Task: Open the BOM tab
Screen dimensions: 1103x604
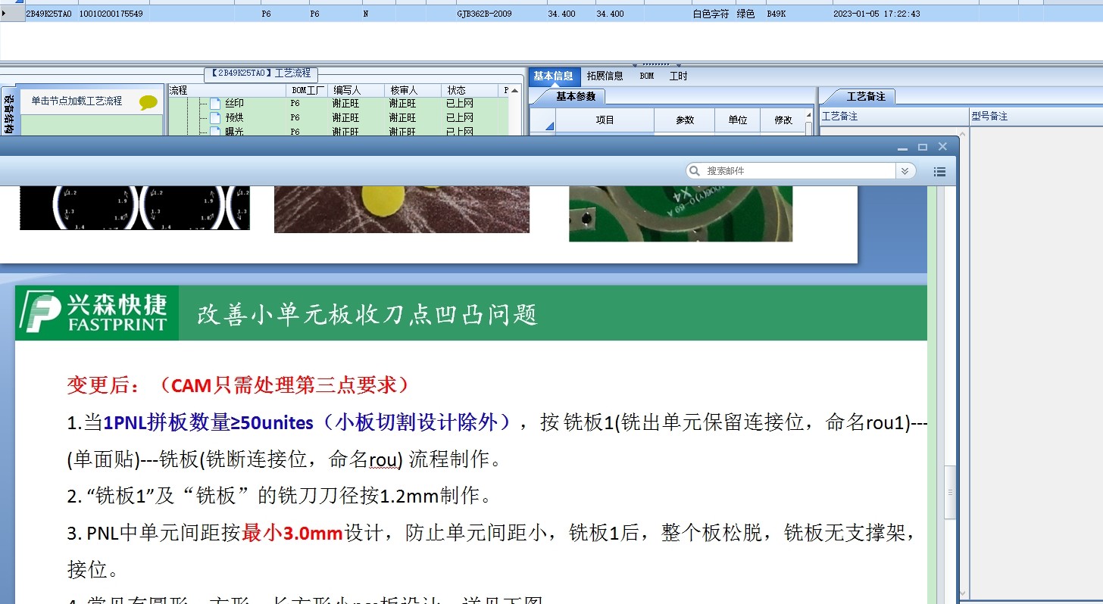Action: [647, 76]
